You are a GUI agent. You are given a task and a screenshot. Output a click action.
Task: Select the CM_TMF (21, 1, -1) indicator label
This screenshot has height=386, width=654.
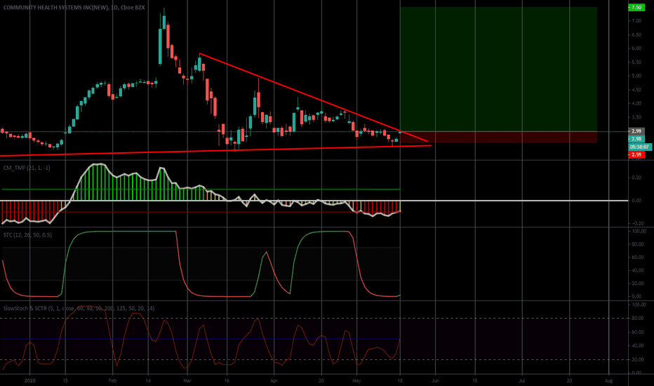click(x=27, y=168)
